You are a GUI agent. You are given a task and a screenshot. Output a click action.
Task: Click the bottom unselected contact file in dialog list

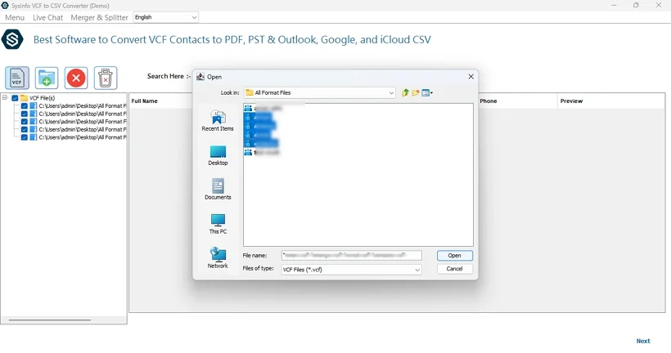click(x=262, y=152)
